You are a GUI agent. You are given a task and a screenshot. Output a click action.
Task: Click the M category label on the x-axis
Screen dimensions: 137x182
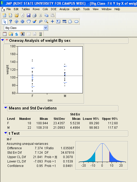coord(65,96)
